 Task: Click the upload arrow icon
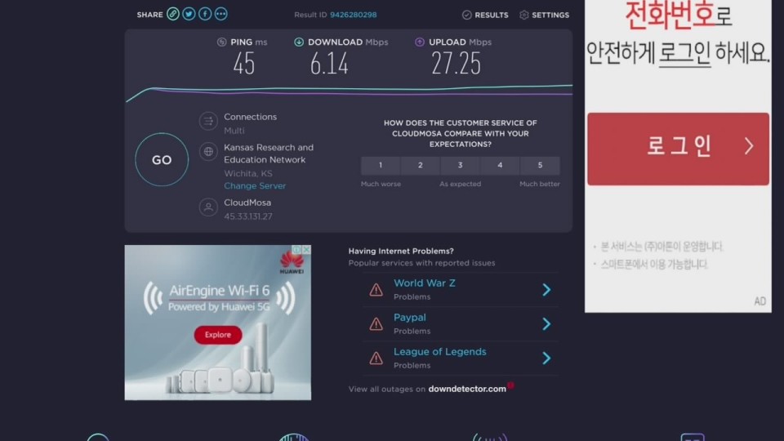tap(420, 42)
